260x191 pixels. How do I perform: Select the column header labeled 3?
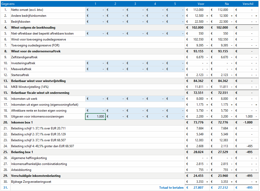pos(135,4)
